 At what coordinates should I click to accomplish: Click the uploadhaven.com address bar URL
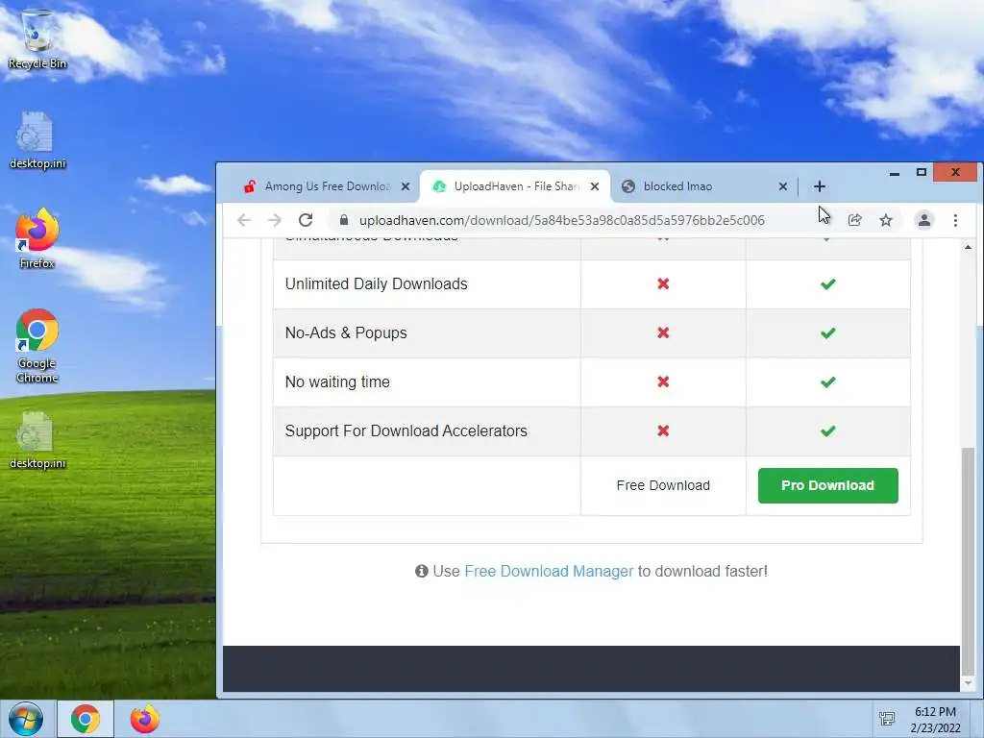(561, 220)
